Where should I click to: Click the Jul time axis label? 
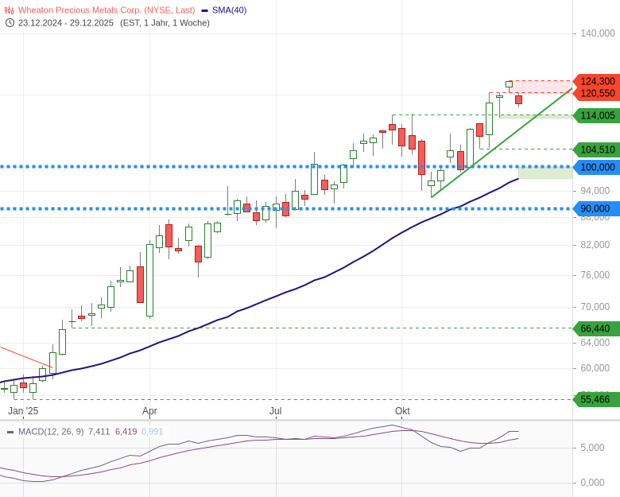275,411
